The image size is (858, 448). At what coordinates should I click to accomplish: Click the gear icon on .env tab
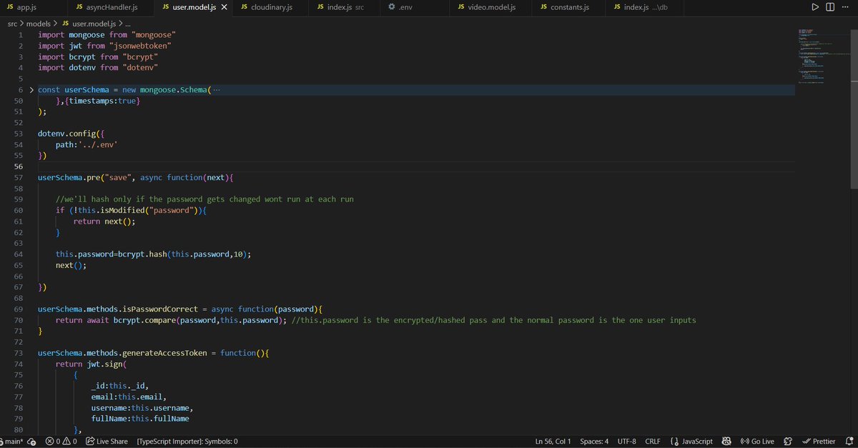[x=392, y=7]
